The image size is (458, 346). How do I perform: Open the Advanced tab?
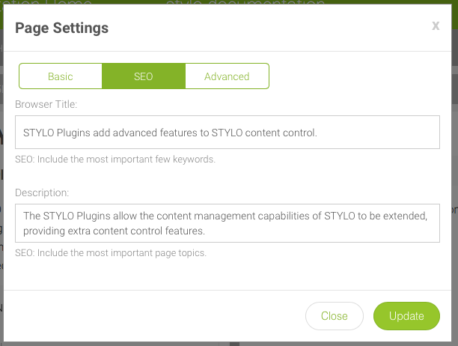[x=227, y=76]
